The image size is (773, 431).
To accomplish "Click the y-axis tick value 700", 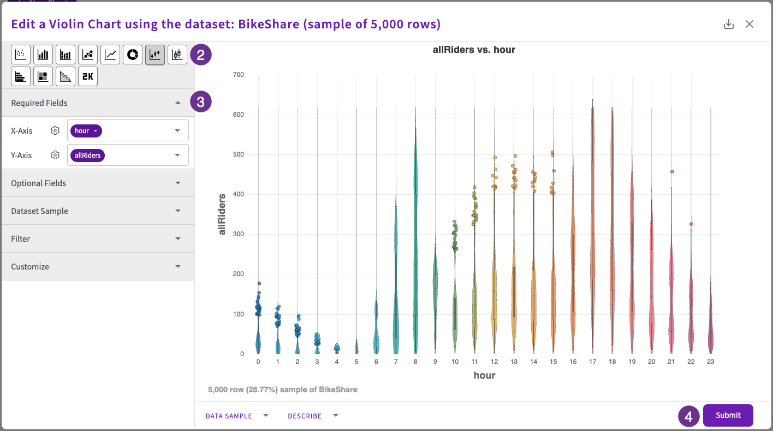I will point(238,75).
